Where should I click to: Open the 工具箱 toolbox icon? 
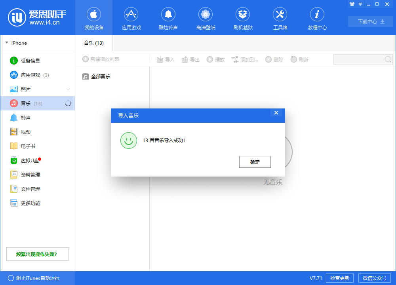click(x=280, y=18)
